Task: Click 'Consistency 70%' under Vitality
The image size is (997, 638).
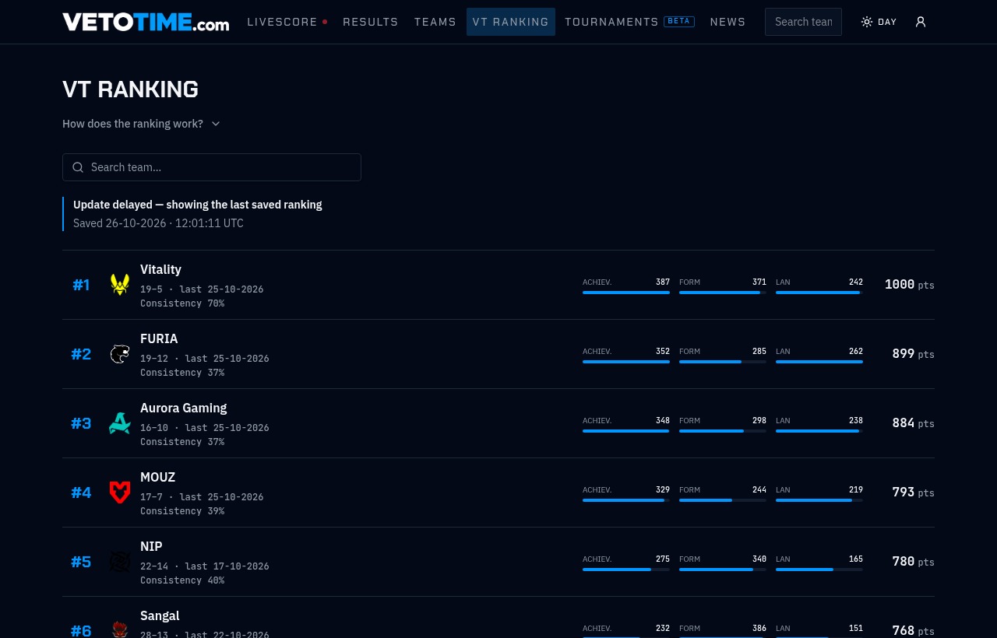Action: click(x=182, y=303)
